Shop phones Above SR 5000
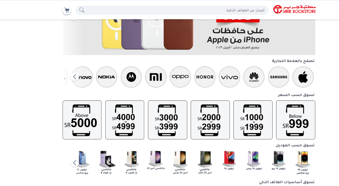 (x=82, y=120)
